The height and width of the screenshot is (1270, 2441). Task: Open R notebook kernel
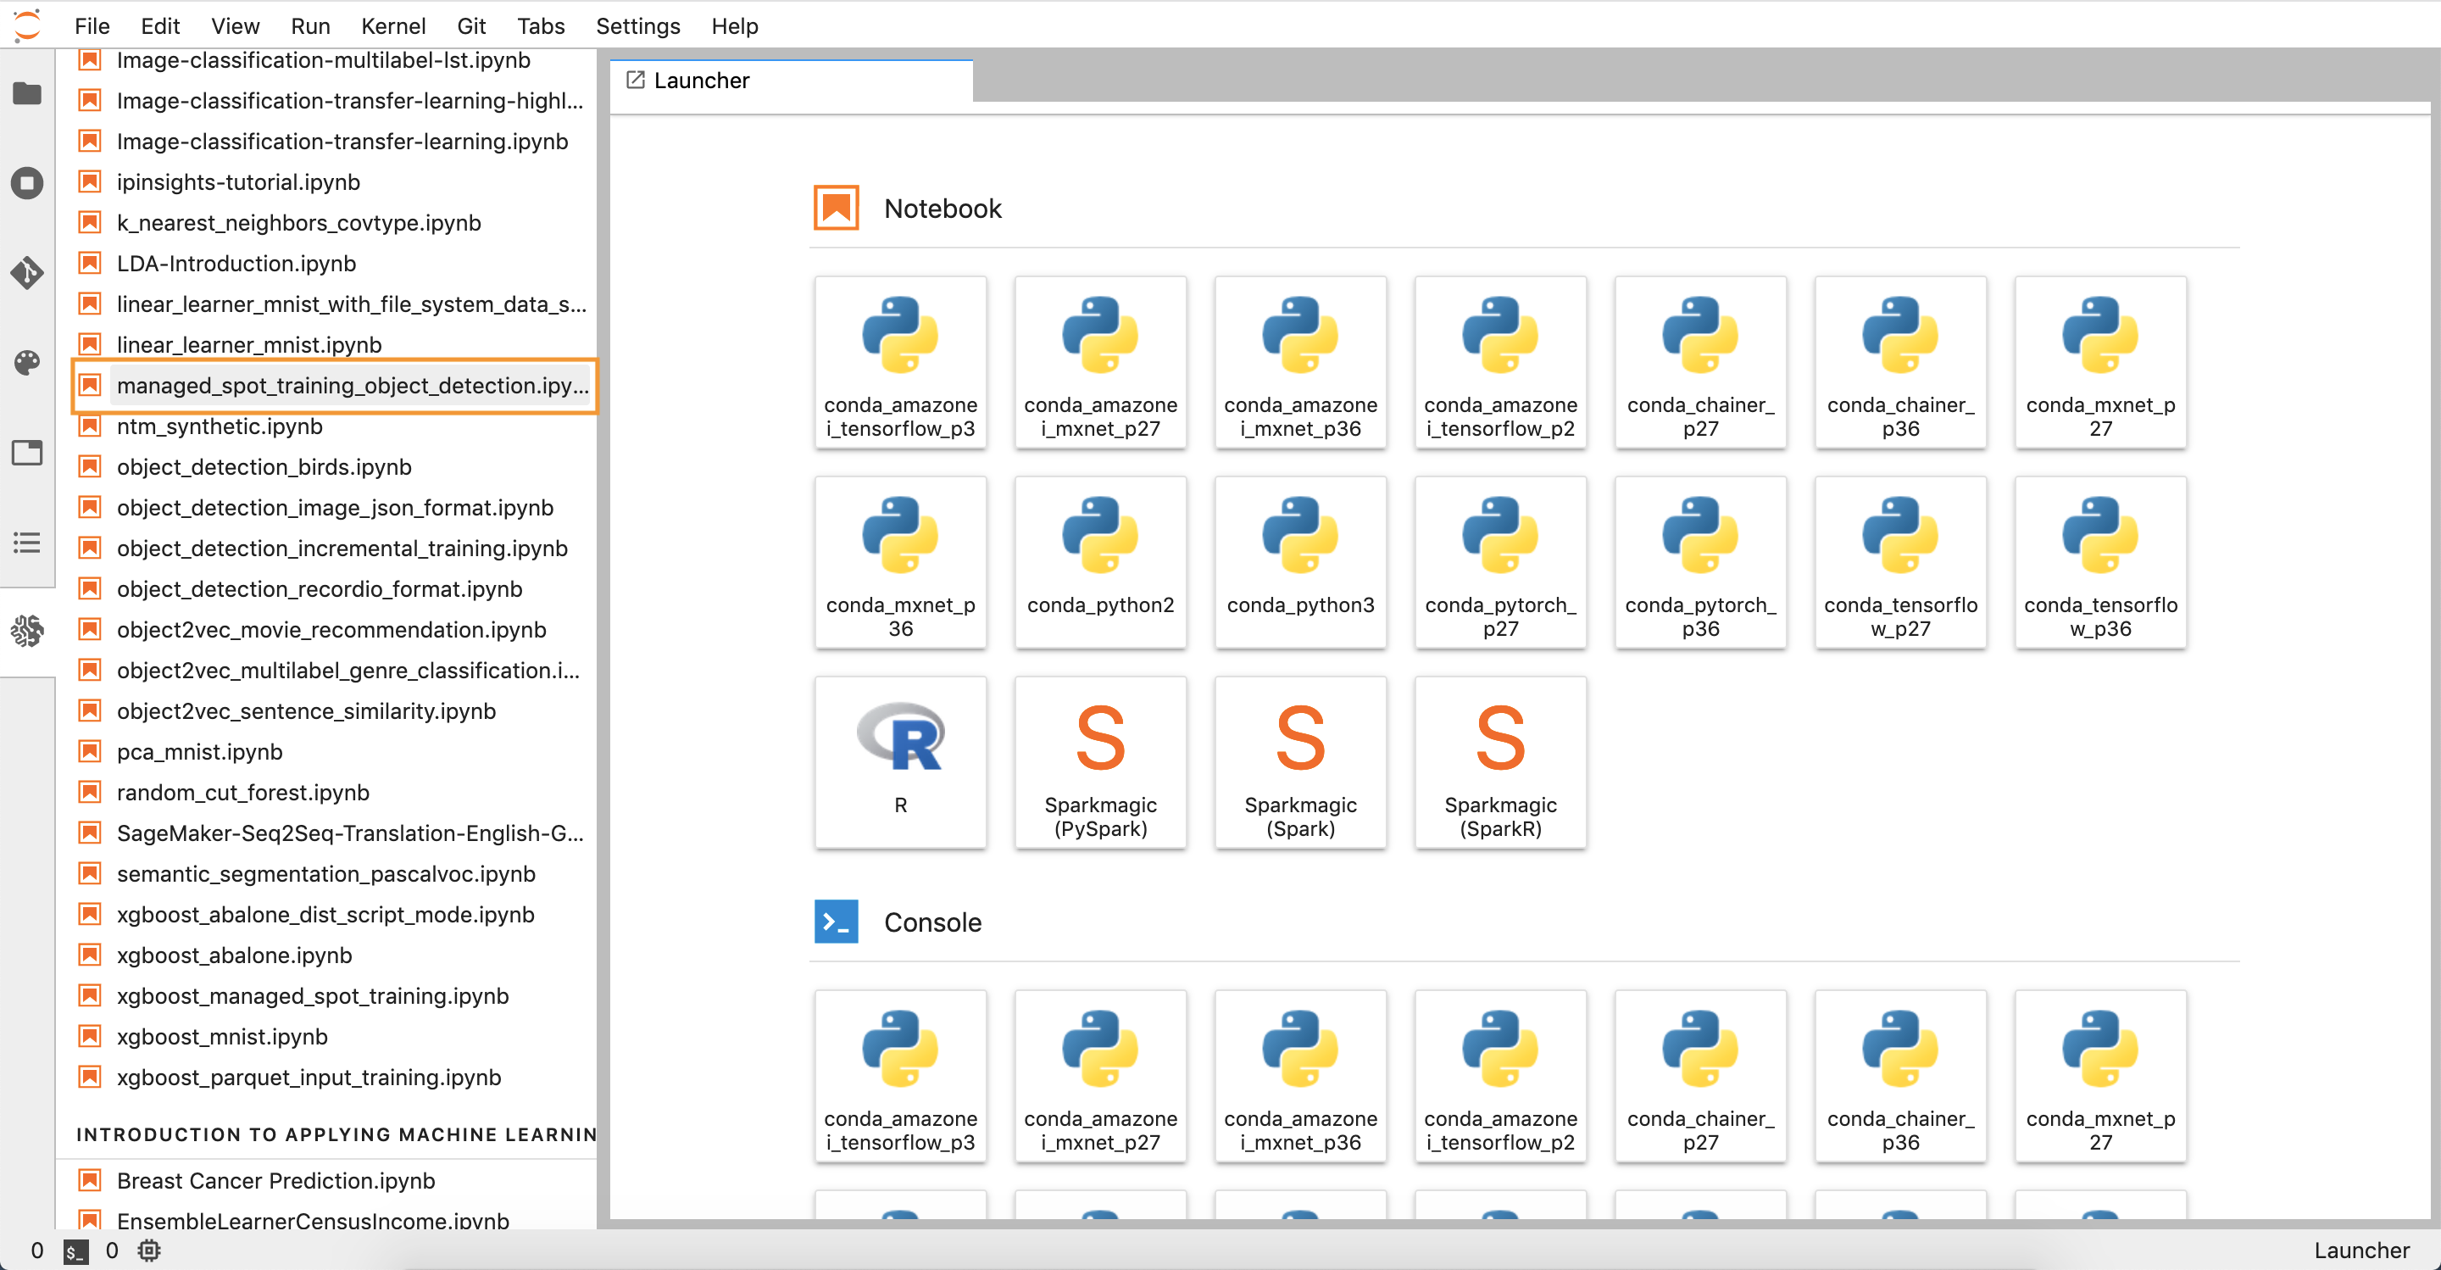(901, 761)
